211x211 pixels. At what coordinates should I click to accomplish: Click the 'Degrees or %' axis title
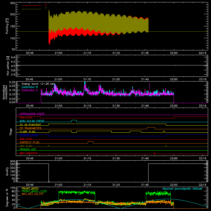pyautogui.click(x=7, y=198)
